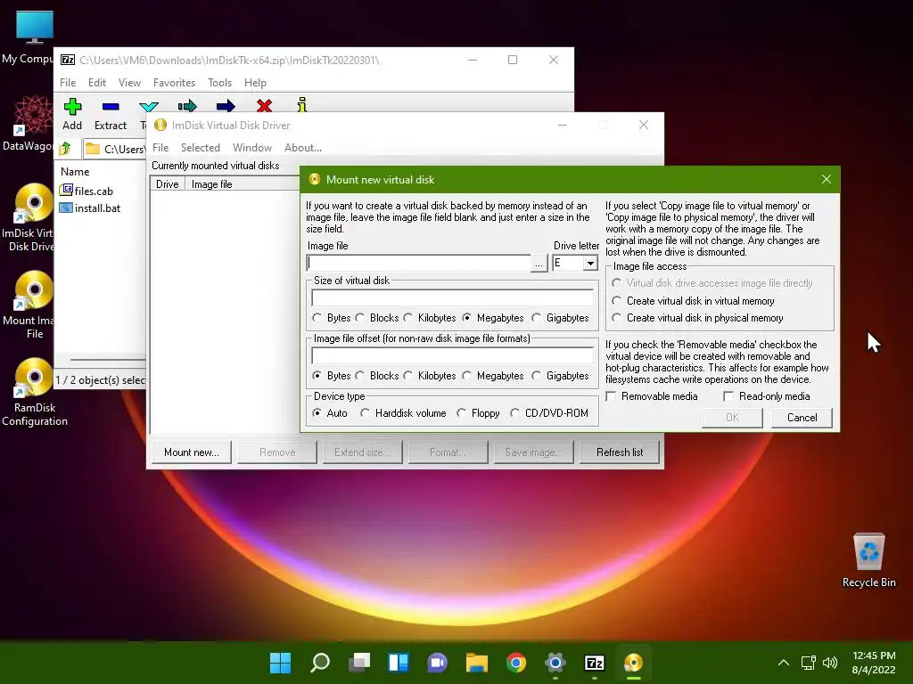Click the network icon in system tray

click(x=808, y=663)
